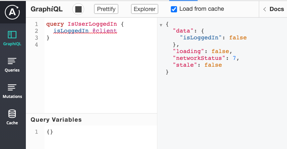The image size is (287, 149).
Task: Click the Apollo logo icon
Action: [x=13, y=12]
